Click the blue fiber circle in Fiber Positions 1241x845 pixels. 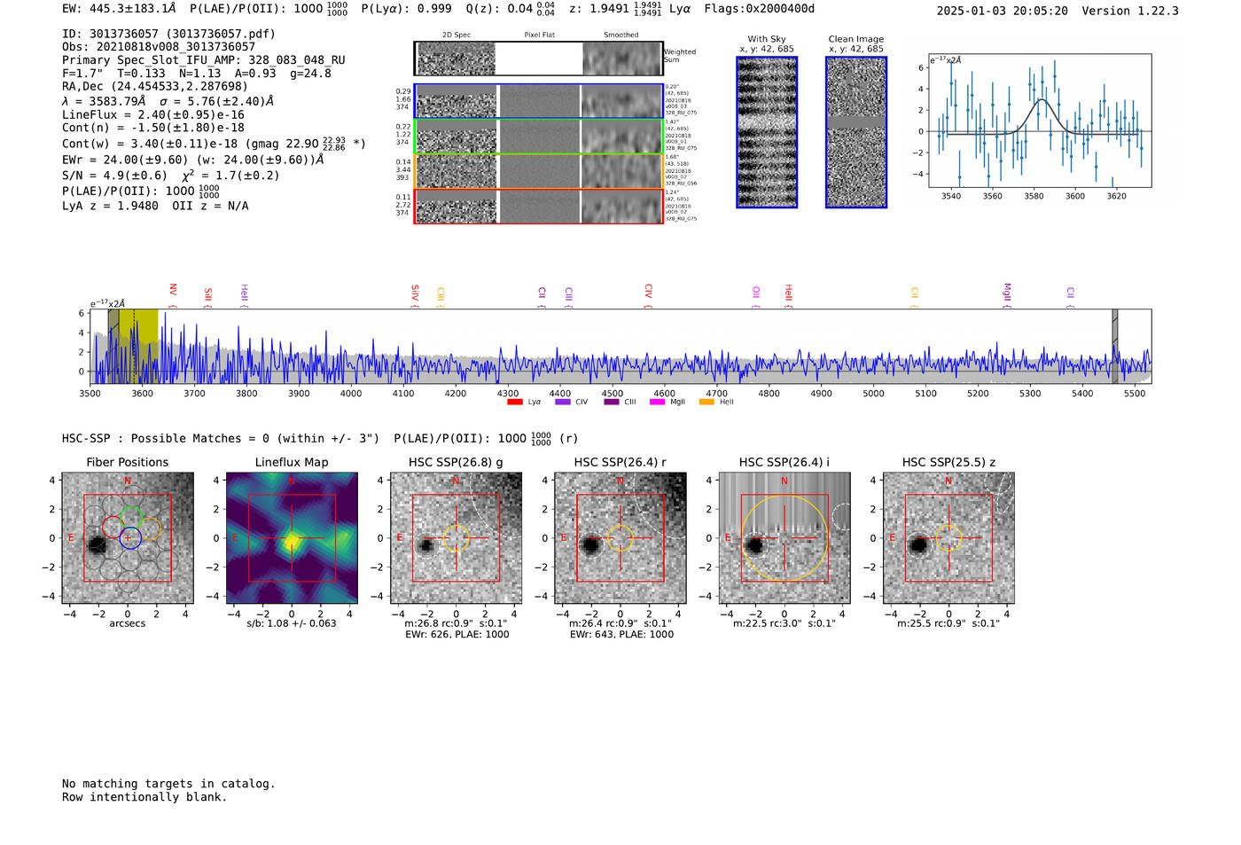[130, 536]
